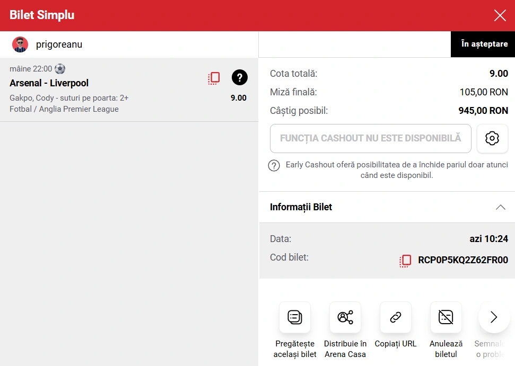
Task: Open the prigoreanu username link
Action: pos(59,44)
